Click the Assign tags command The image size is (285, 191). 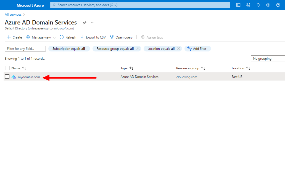tap(152, 37)
